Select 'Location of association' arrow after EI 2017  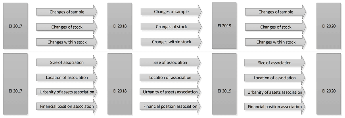coord(67,77)
